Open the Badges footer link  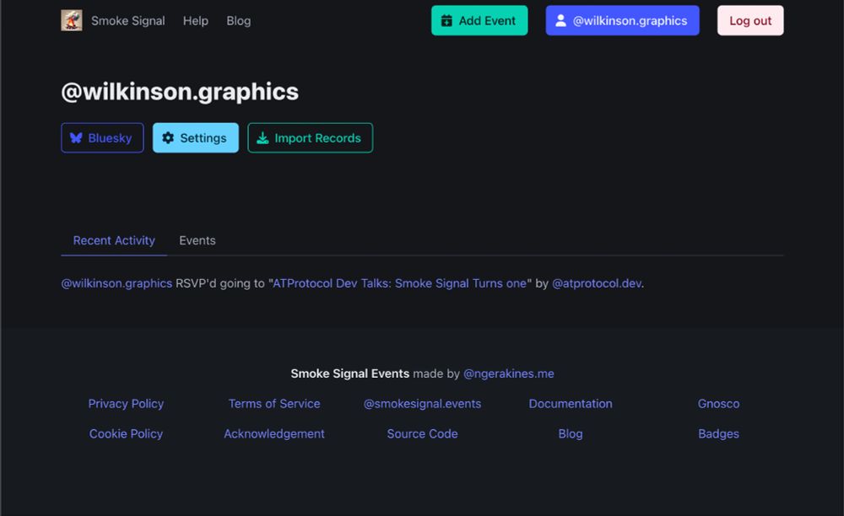pos(718,433)
